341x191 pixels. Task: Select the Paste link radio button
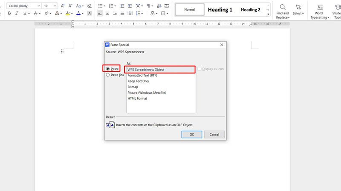pyautogui.click(x=108, y=75)
